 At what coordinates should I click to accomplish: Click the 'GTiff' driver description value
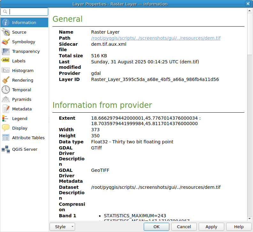coord(96,148)
